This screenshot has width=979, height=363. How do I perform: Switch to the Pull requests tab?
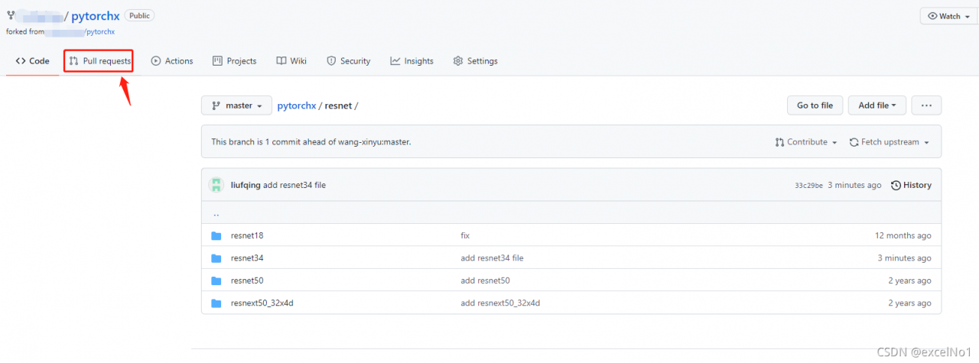coord(99,61)
